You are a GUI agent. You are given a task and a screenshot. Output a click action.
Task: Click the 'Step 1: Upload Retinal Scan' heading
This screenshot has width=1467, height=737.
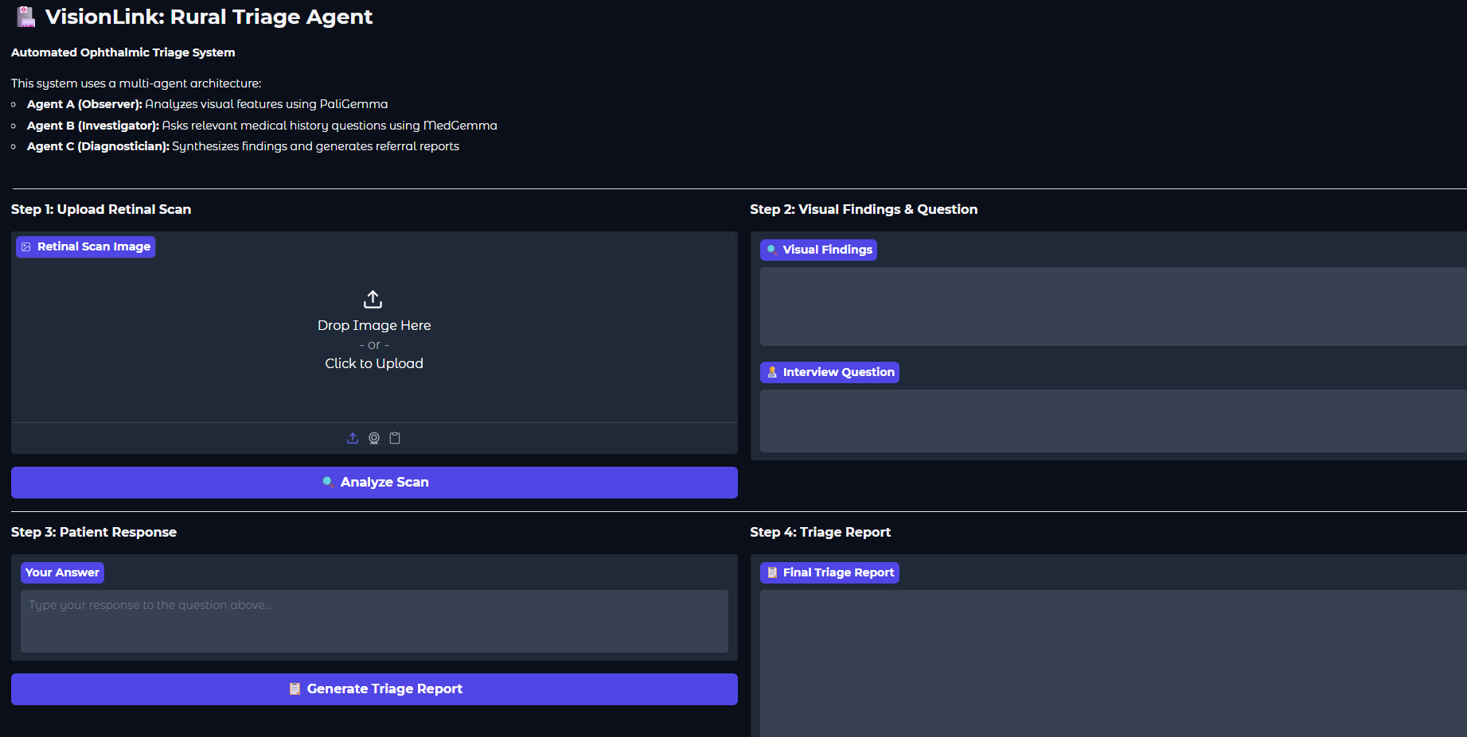pyautogui.click(x=101, y=209)
